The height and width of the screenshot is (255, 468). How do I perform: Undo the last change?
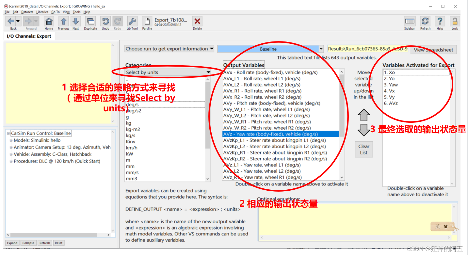coord(105,21)
